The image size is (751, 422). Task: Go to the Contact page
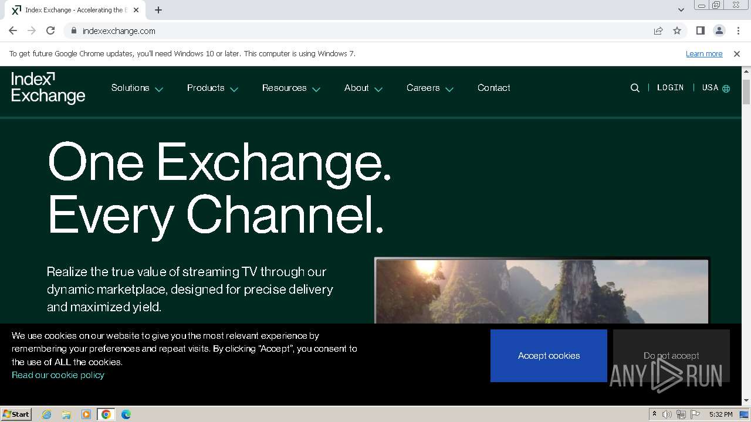(x=494, y=88)
